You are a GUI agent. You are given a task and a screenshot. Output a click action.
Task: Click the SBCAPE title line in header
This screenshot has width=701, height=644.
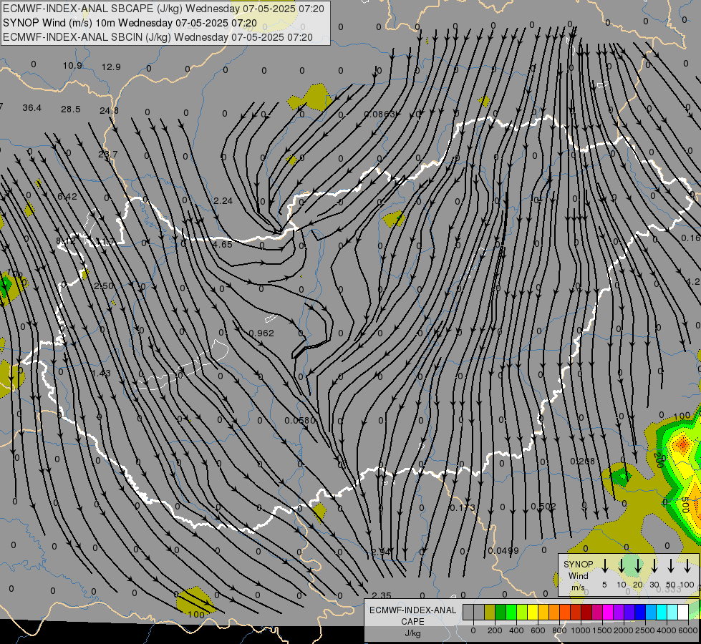[x=163, y=9]
